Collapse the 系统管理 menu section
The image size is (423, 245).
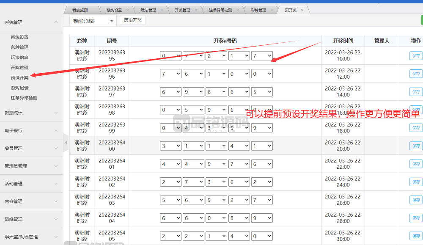[x=56, y=22]
